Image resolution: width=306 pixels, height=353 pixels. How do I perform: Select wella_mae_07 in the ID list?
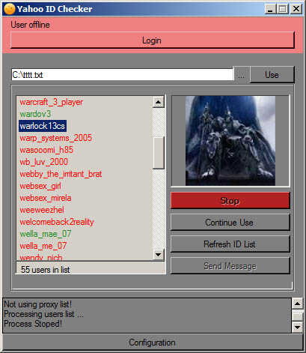[x=46, y=234]
